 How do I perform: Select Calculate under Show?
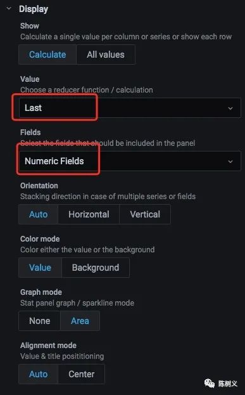[x=47, y=55]
